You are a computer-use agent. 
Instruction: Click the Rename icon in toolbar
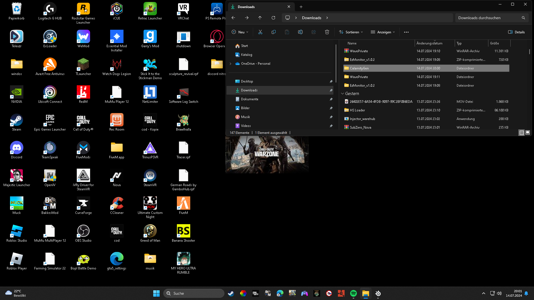[x=300, y=32]
